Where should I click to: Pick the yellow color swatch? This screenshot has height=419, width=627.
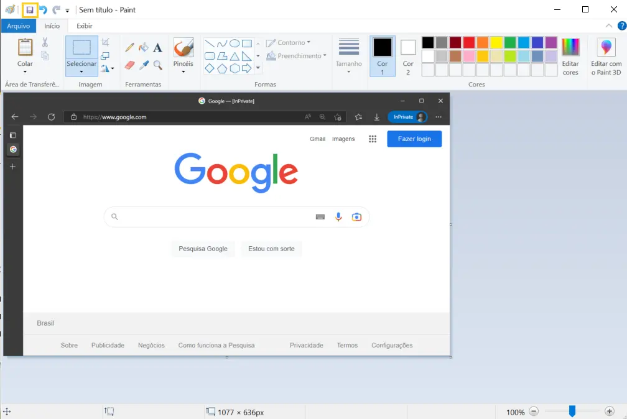496,42
